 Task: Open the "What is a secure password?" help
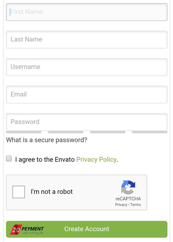(46, 140)
